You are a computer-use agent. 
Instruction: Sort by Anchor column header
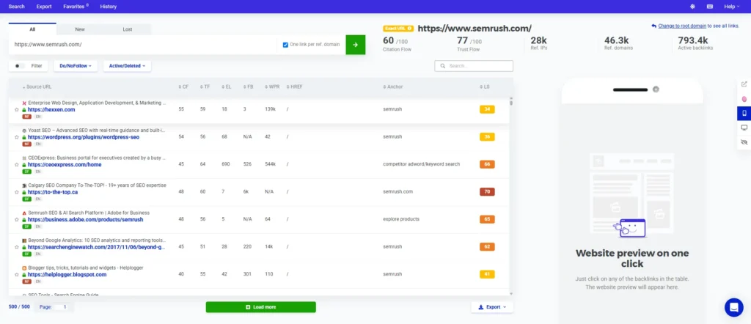pyautogui.click(x=393, y=87)
